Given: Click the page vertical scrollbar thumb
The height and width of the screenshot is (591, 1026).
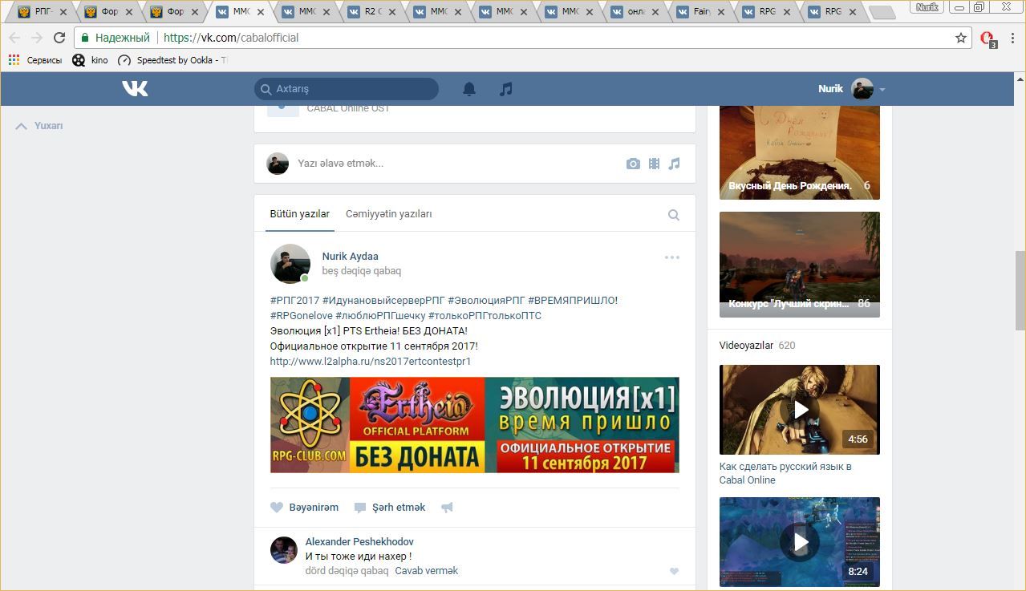Looking at the screenshot, I should coord(1020,290).
